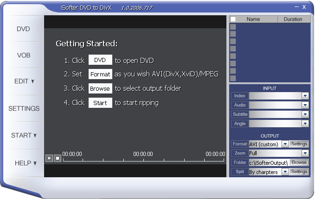
Task: Click the preview timeline seek bar
Action: [143, 160]
